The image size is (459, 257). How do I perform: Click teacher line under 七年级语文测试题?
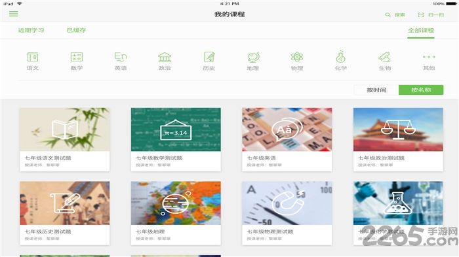tap(42, 165)
